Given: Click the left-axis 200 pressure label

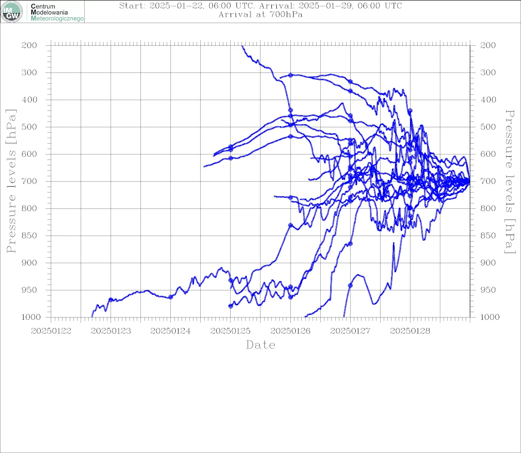Looking at the screenshot, I should [29, 45].
